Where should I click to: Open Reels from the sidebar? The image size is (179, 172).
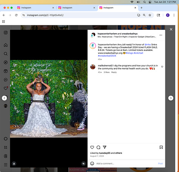(x=6, y=71)
